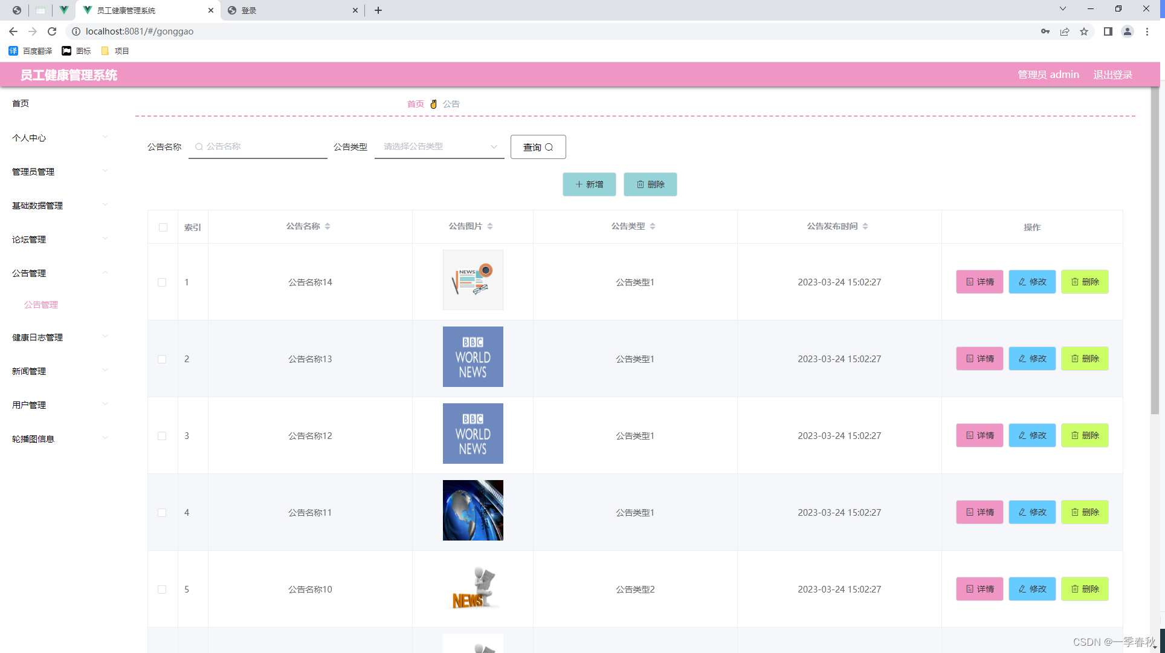Click the 退出登录 link in the header
The height and width of the screenshot is (653, 1165).
pyautogui.click(x=1112, y=74)
